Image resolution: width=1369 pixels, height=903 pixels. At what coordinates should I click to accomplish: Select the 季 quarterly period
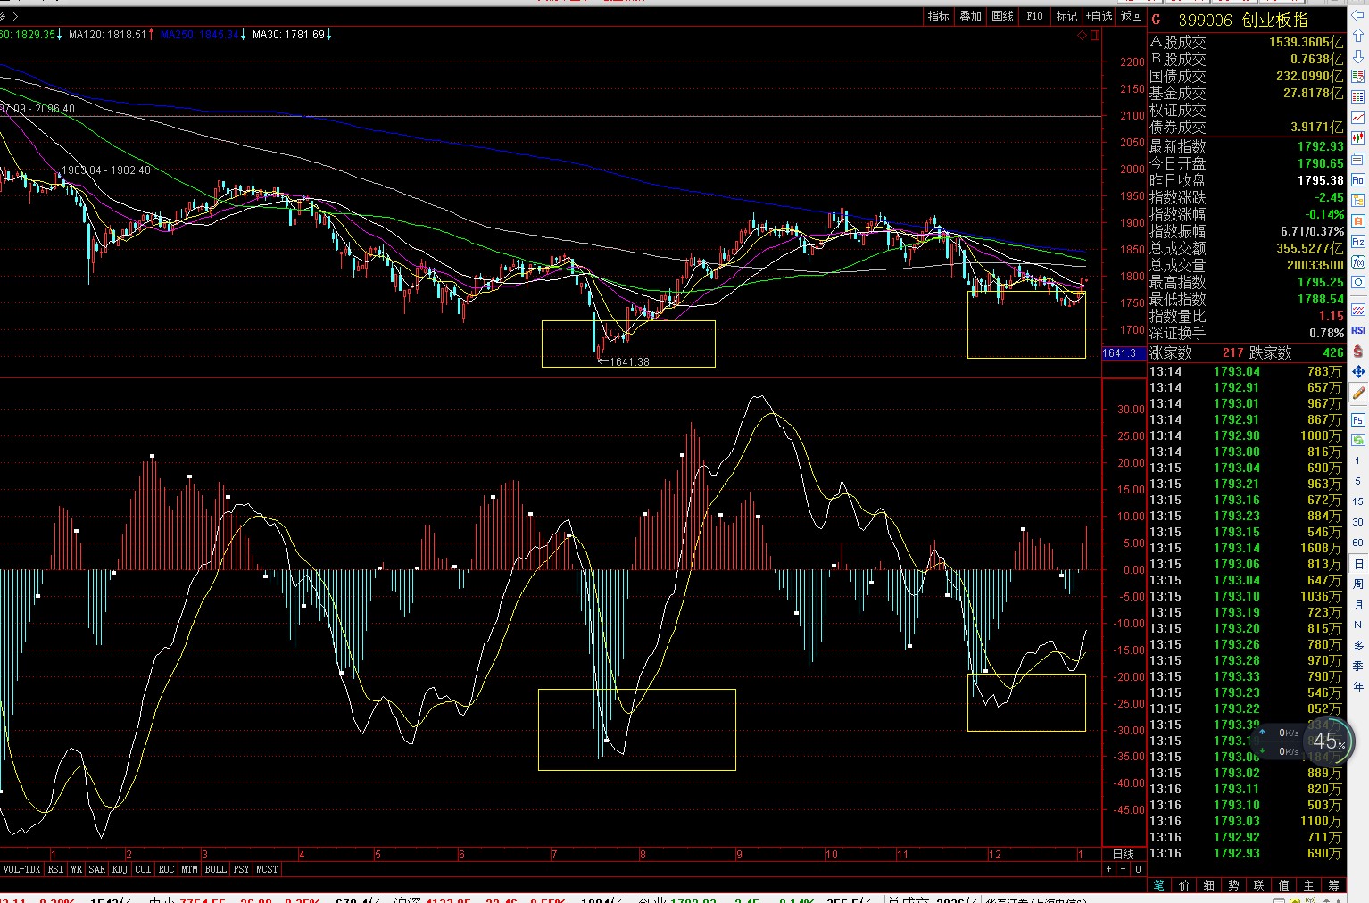click(1358, 666)
